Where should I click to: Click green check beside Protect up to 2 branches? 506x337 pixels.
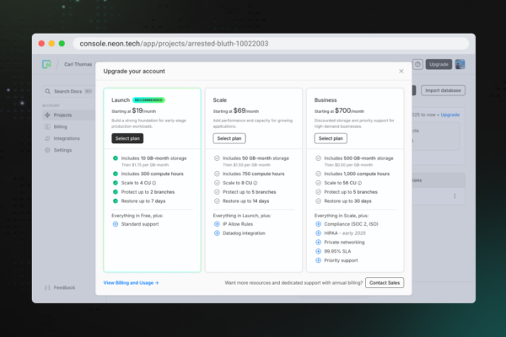[x=116, y=192]
